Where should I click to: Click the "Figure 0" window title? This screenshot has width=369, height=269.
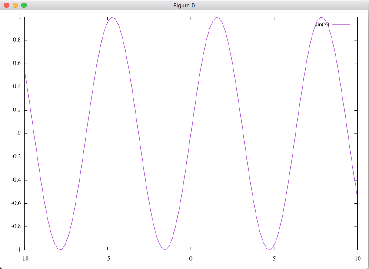(x=184, y=5)
